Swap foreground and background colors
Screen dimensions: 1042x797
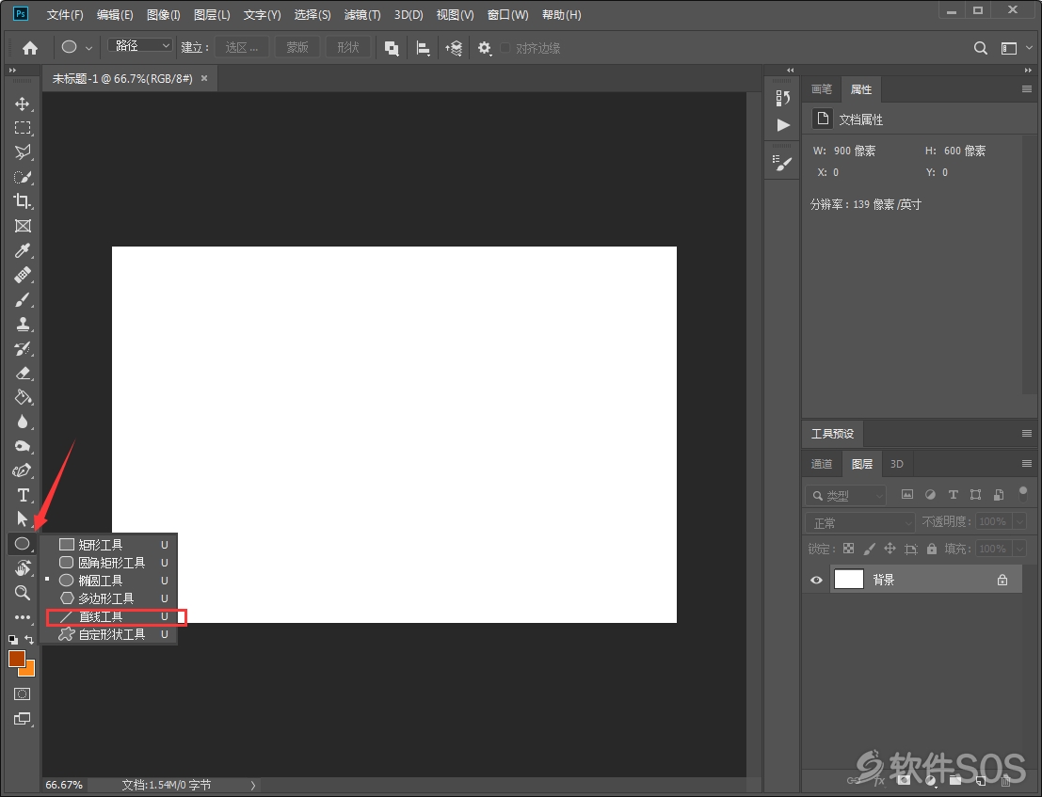coord(29,639)
